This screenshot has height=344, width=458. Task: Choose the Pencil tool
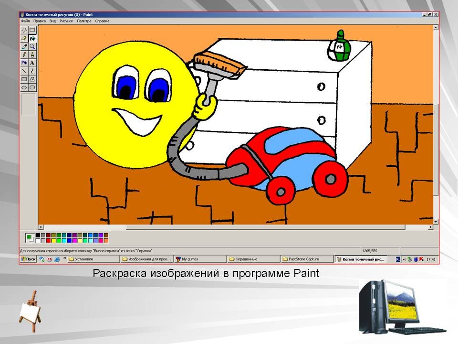[x=24, y=54]
